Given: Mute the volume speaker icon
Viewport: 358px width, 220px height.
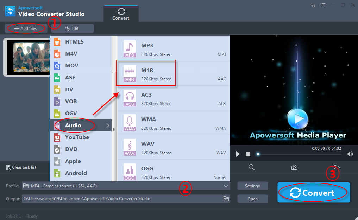Looking at the screenshot, I should 350,154.
